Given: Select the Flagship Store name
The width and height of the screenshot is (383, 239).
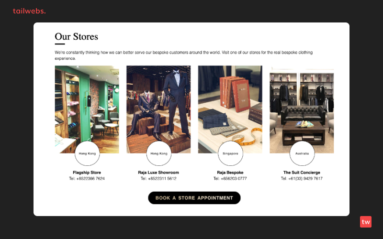Looking at the screenshot, I should coord(87,173).
